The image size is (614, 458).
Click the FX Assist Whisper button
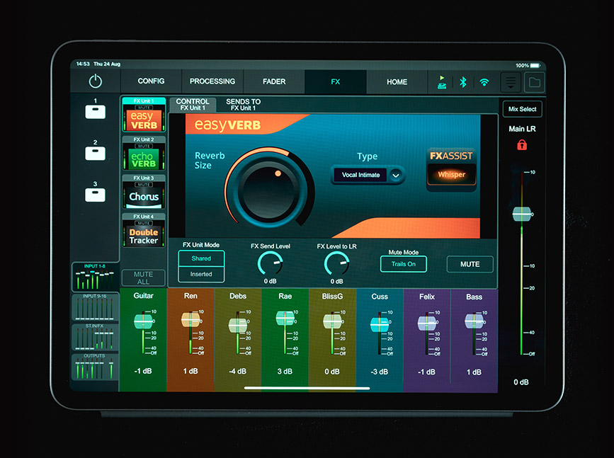451,175
